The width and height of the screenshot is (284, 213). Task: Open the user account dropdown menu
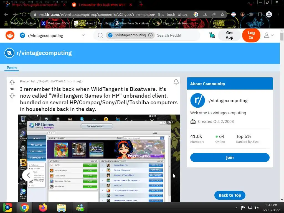(269, 35)
